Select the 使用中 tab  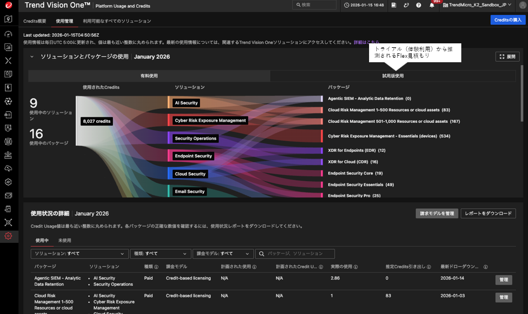[x=42, y=240]
